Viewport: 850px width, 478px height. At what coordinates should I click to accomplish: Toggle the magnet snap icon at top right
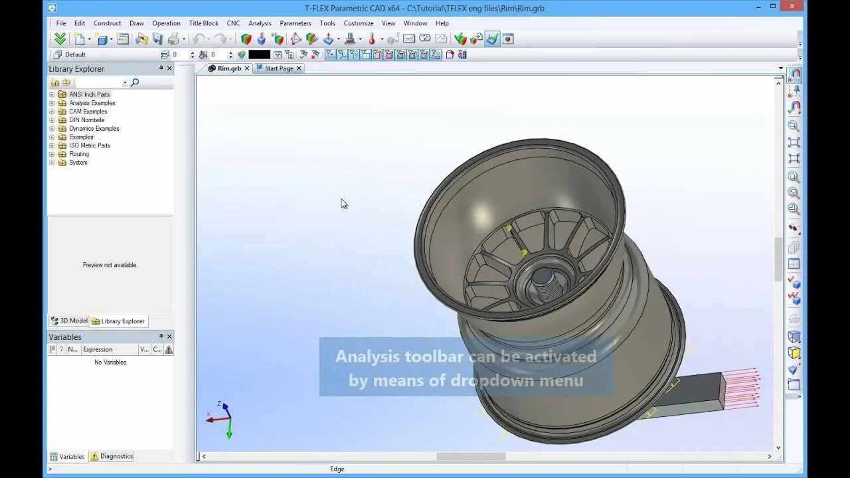(x=794, y=74)
